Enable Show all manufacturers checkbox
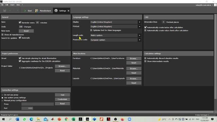Image resolution: width=217 pixels, height=122 pixels. click(2, 35)
